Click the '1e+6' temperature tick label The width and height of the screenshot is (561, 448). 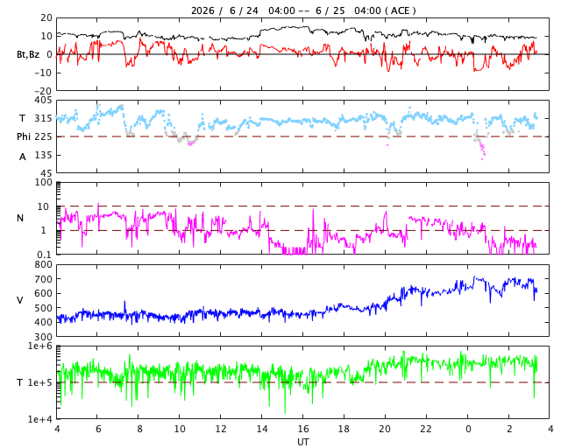[x=40, y=346]
